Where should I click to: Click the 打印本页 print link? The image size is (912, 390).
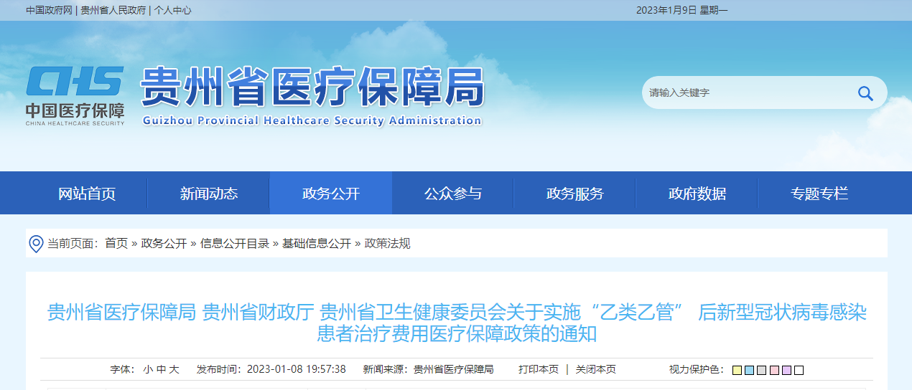(539, 369)
